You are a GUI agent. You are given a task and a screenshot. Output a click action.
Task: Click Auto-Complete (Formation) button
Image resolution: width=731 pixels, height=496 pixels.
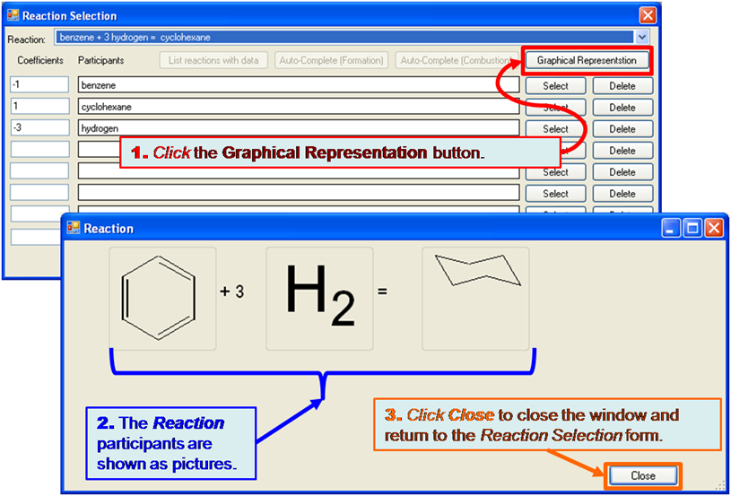pos(331,61)
